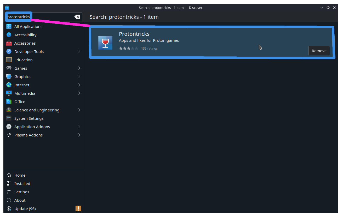
Task: Click the Settings sliders icon at bottom
Action: pyautogui.click(x=9, y=192)
